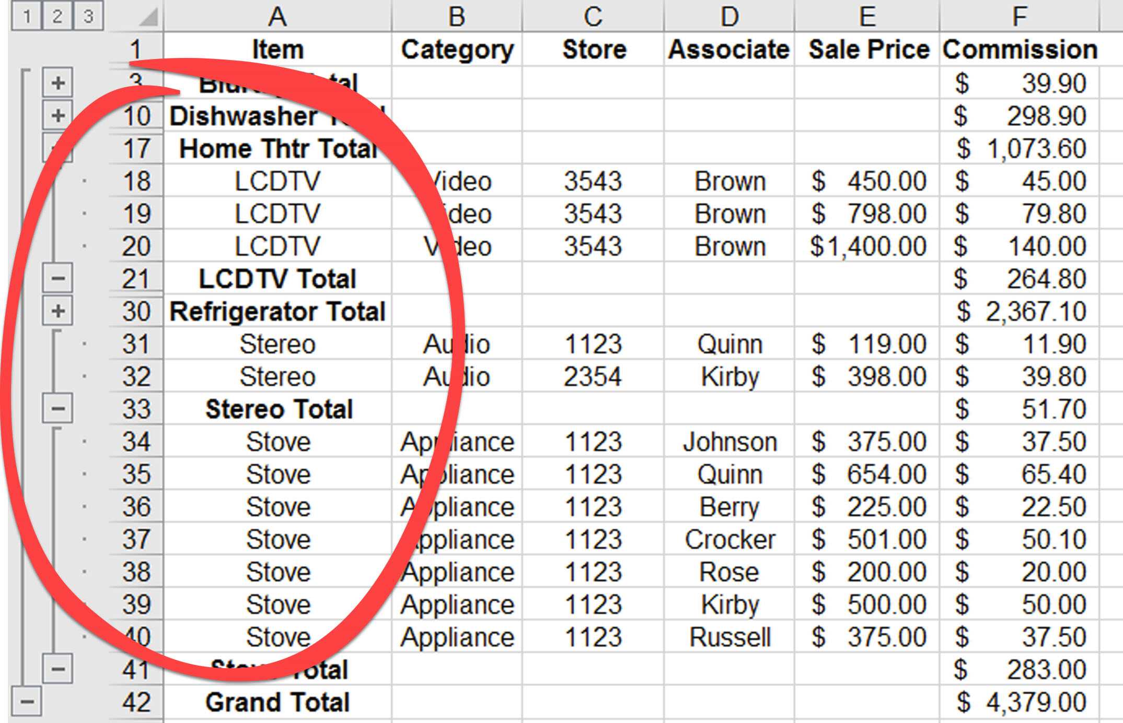The width and height of the screenshot is (1123, 723).
Task: Collapse the LCDTV Total group
Action: click(x=58, y=278)
